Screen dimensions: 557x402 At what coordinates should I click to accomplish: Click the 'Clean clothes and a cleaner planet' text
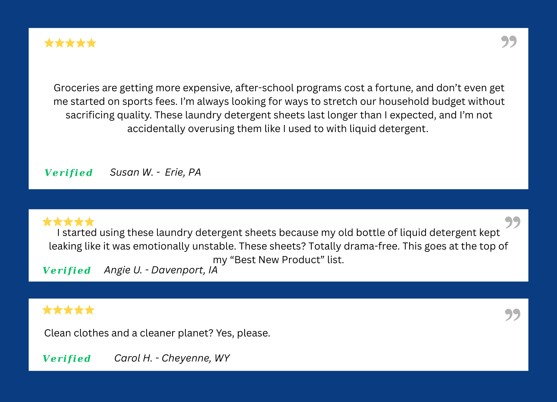point(157,333)
